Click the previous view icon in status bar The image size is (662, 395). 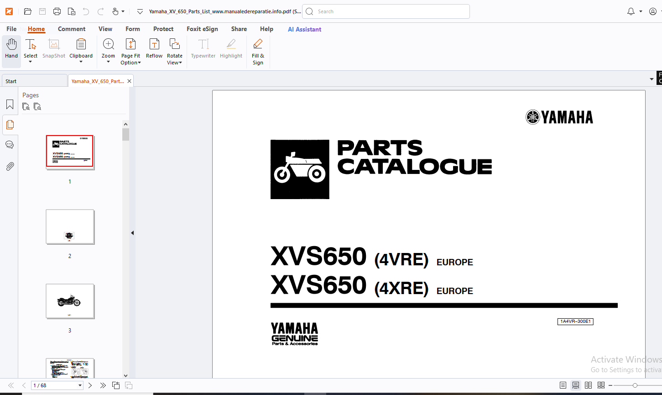pos(116,385)
